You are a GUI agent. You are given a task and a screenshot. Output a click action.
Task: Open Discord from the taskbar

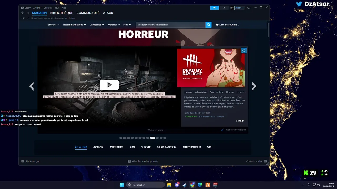(x=177, y=185)
